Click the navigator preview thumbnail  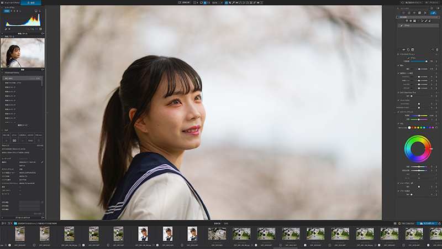pyautogui.click(x=23, y=53)
